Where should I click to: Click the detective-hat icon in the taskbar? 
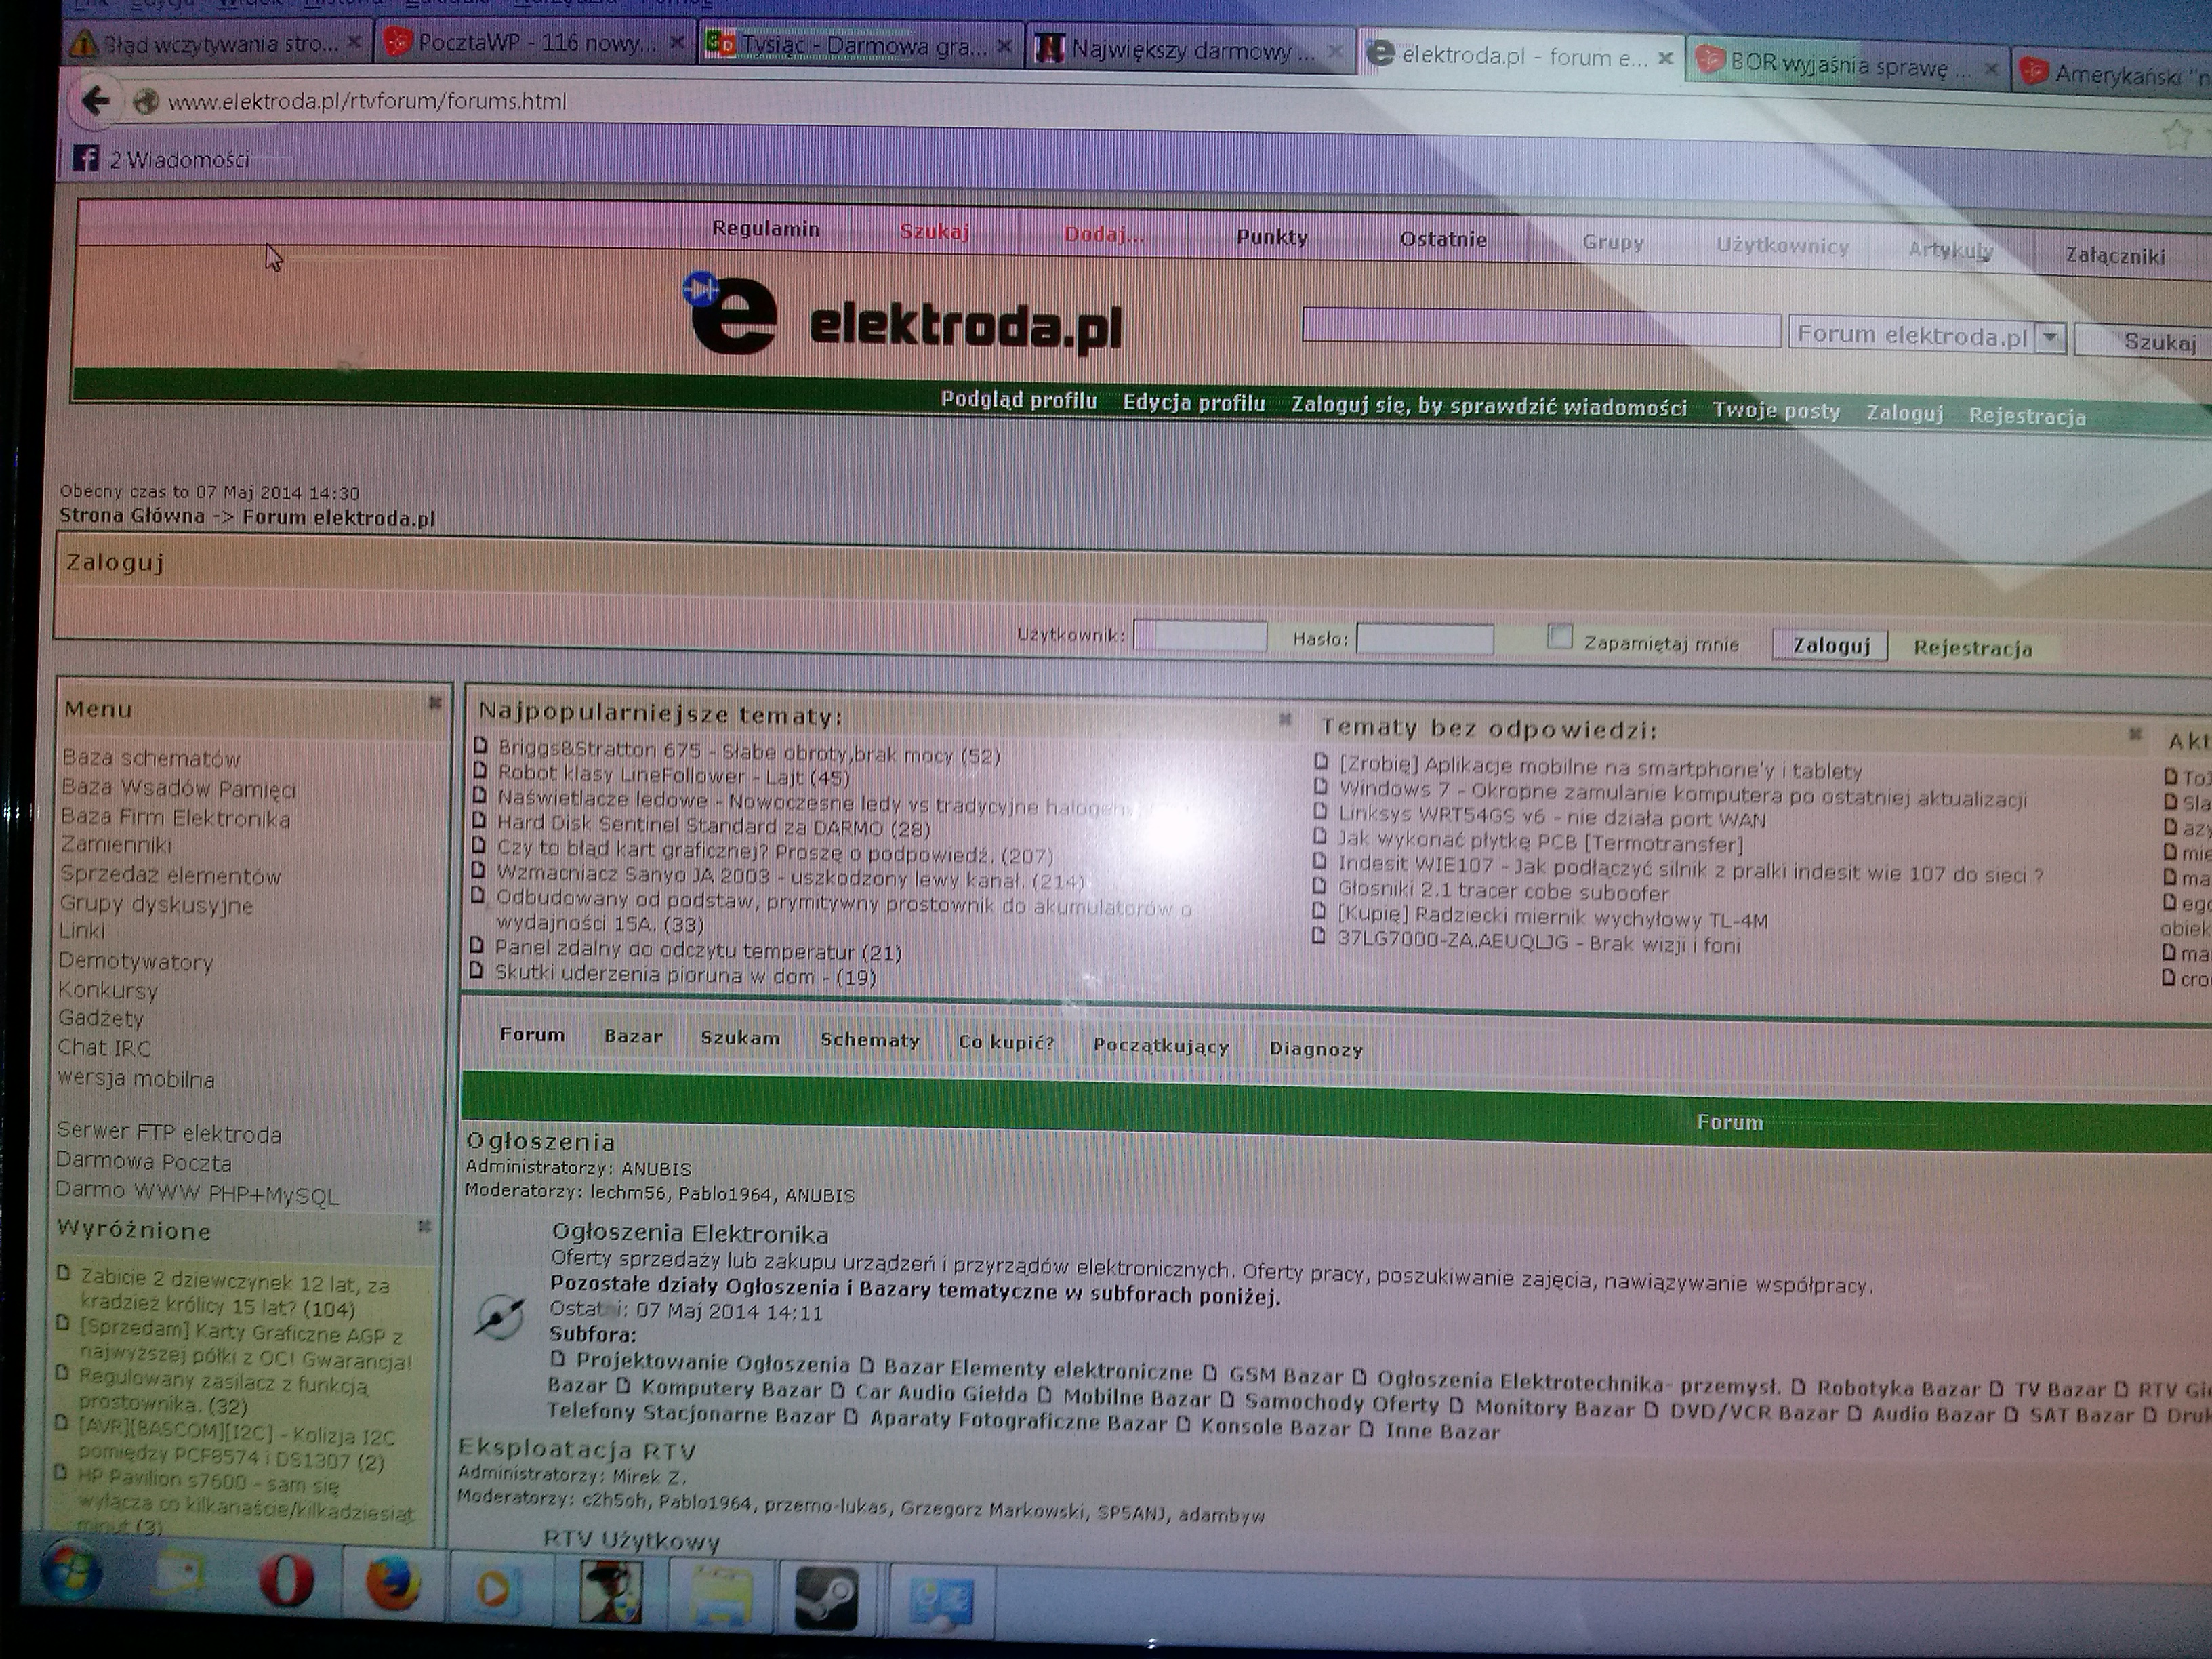coord(611,1592)
